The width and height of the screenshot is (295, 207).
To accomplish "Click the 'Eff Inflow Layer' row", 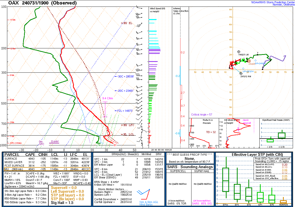I will [129, 165].
